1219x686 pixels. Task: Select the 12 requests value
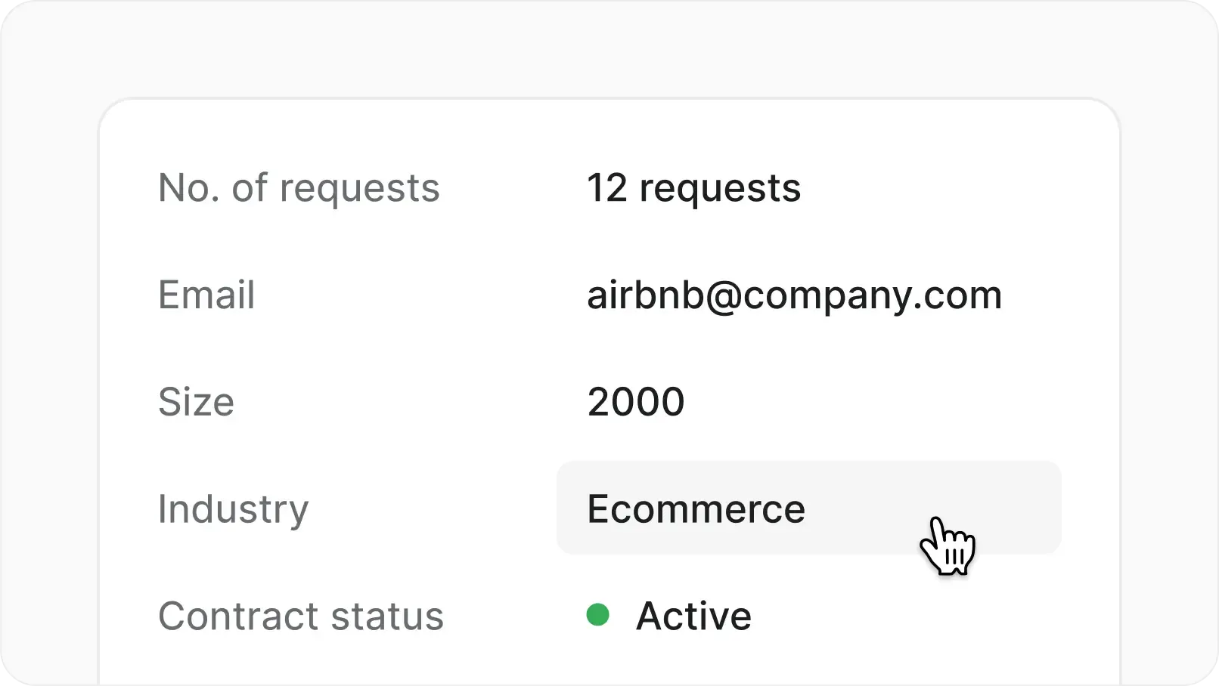coord(693,187)
